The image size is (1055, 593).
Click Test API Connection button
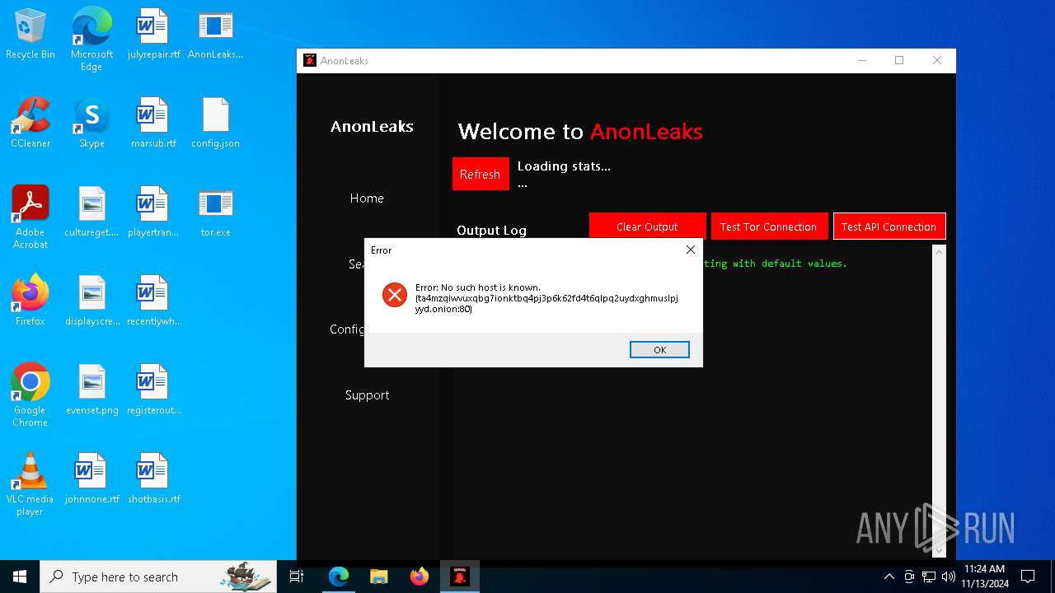[x=889, y=226]
